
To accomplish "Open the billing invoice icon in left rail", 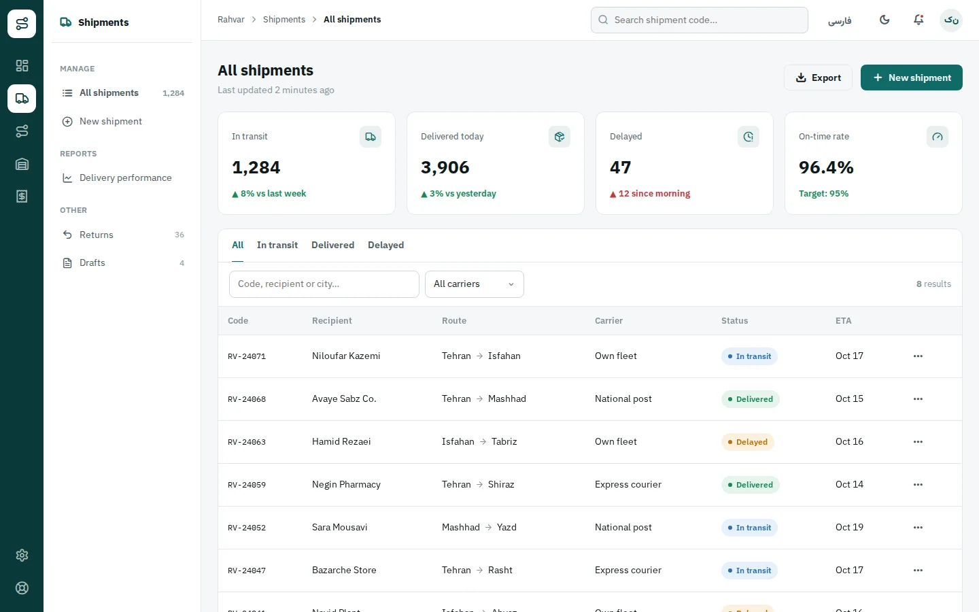I will 22,197.
